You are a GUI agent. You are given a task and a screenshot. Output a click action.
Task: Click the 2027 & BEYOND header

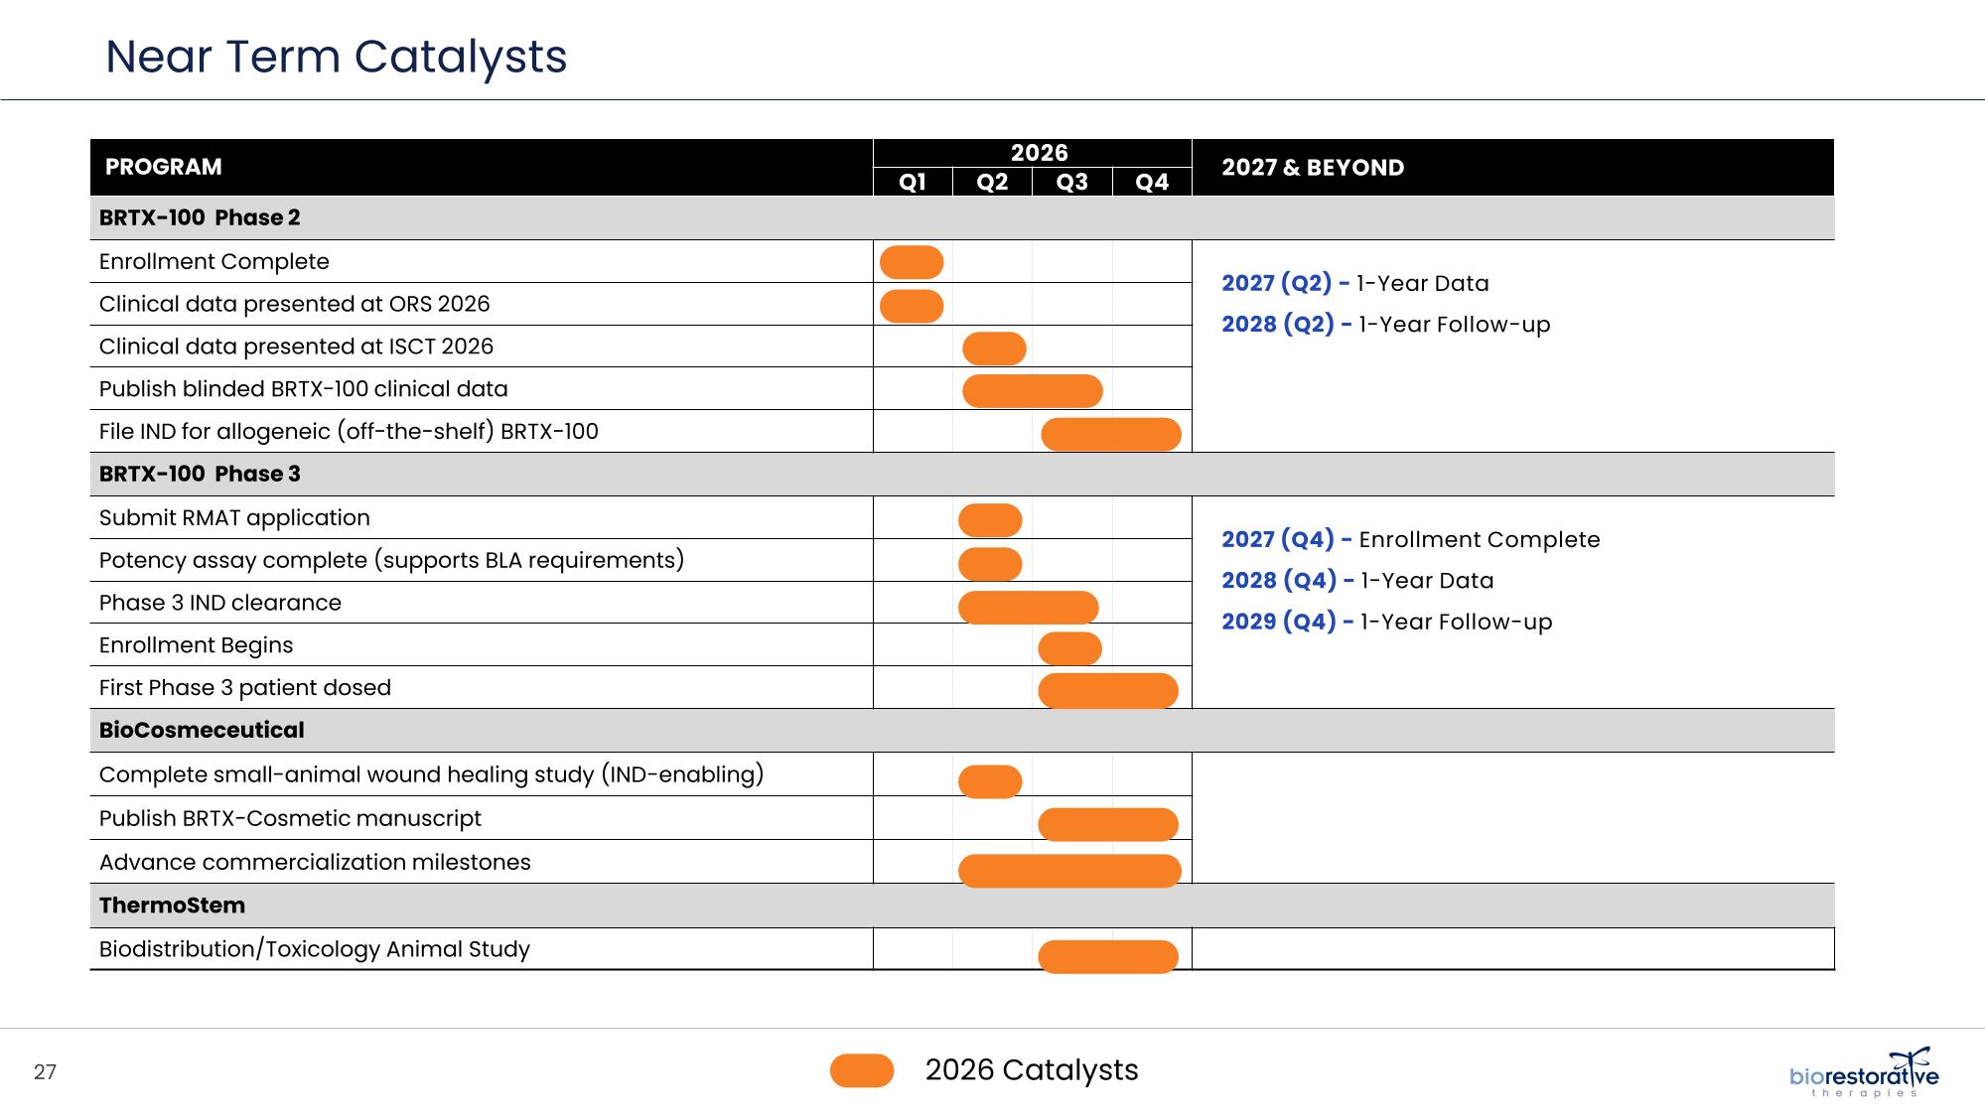[x=1312, y=168]
